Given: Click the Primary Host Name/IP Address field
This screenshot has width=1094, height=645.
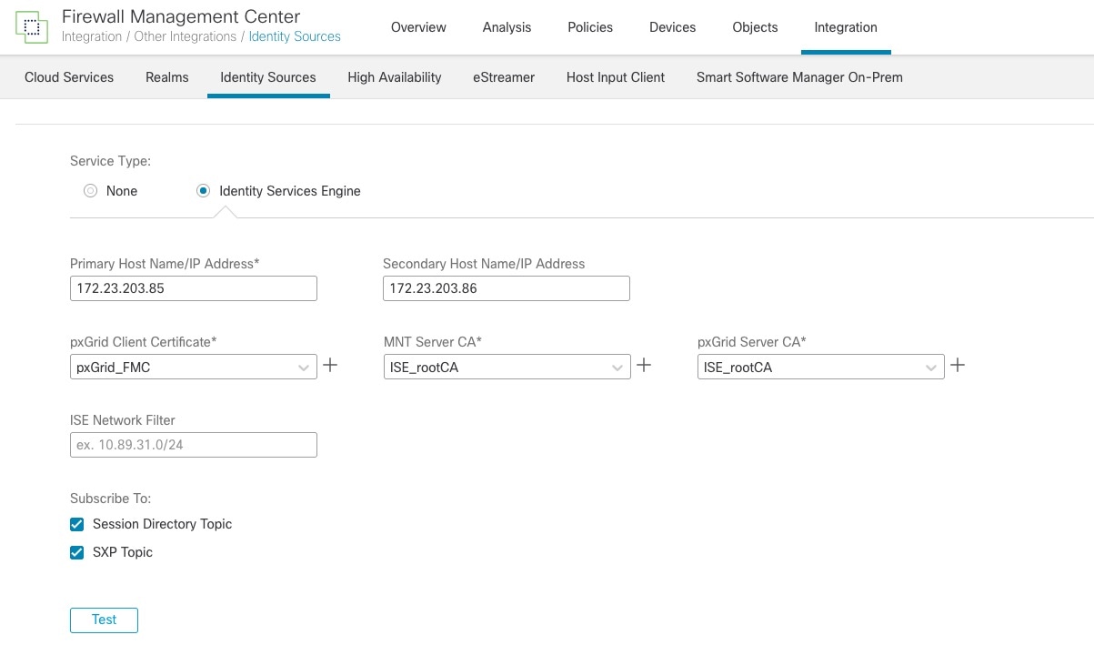Looking at the screenshot, I should click(193, 288).
